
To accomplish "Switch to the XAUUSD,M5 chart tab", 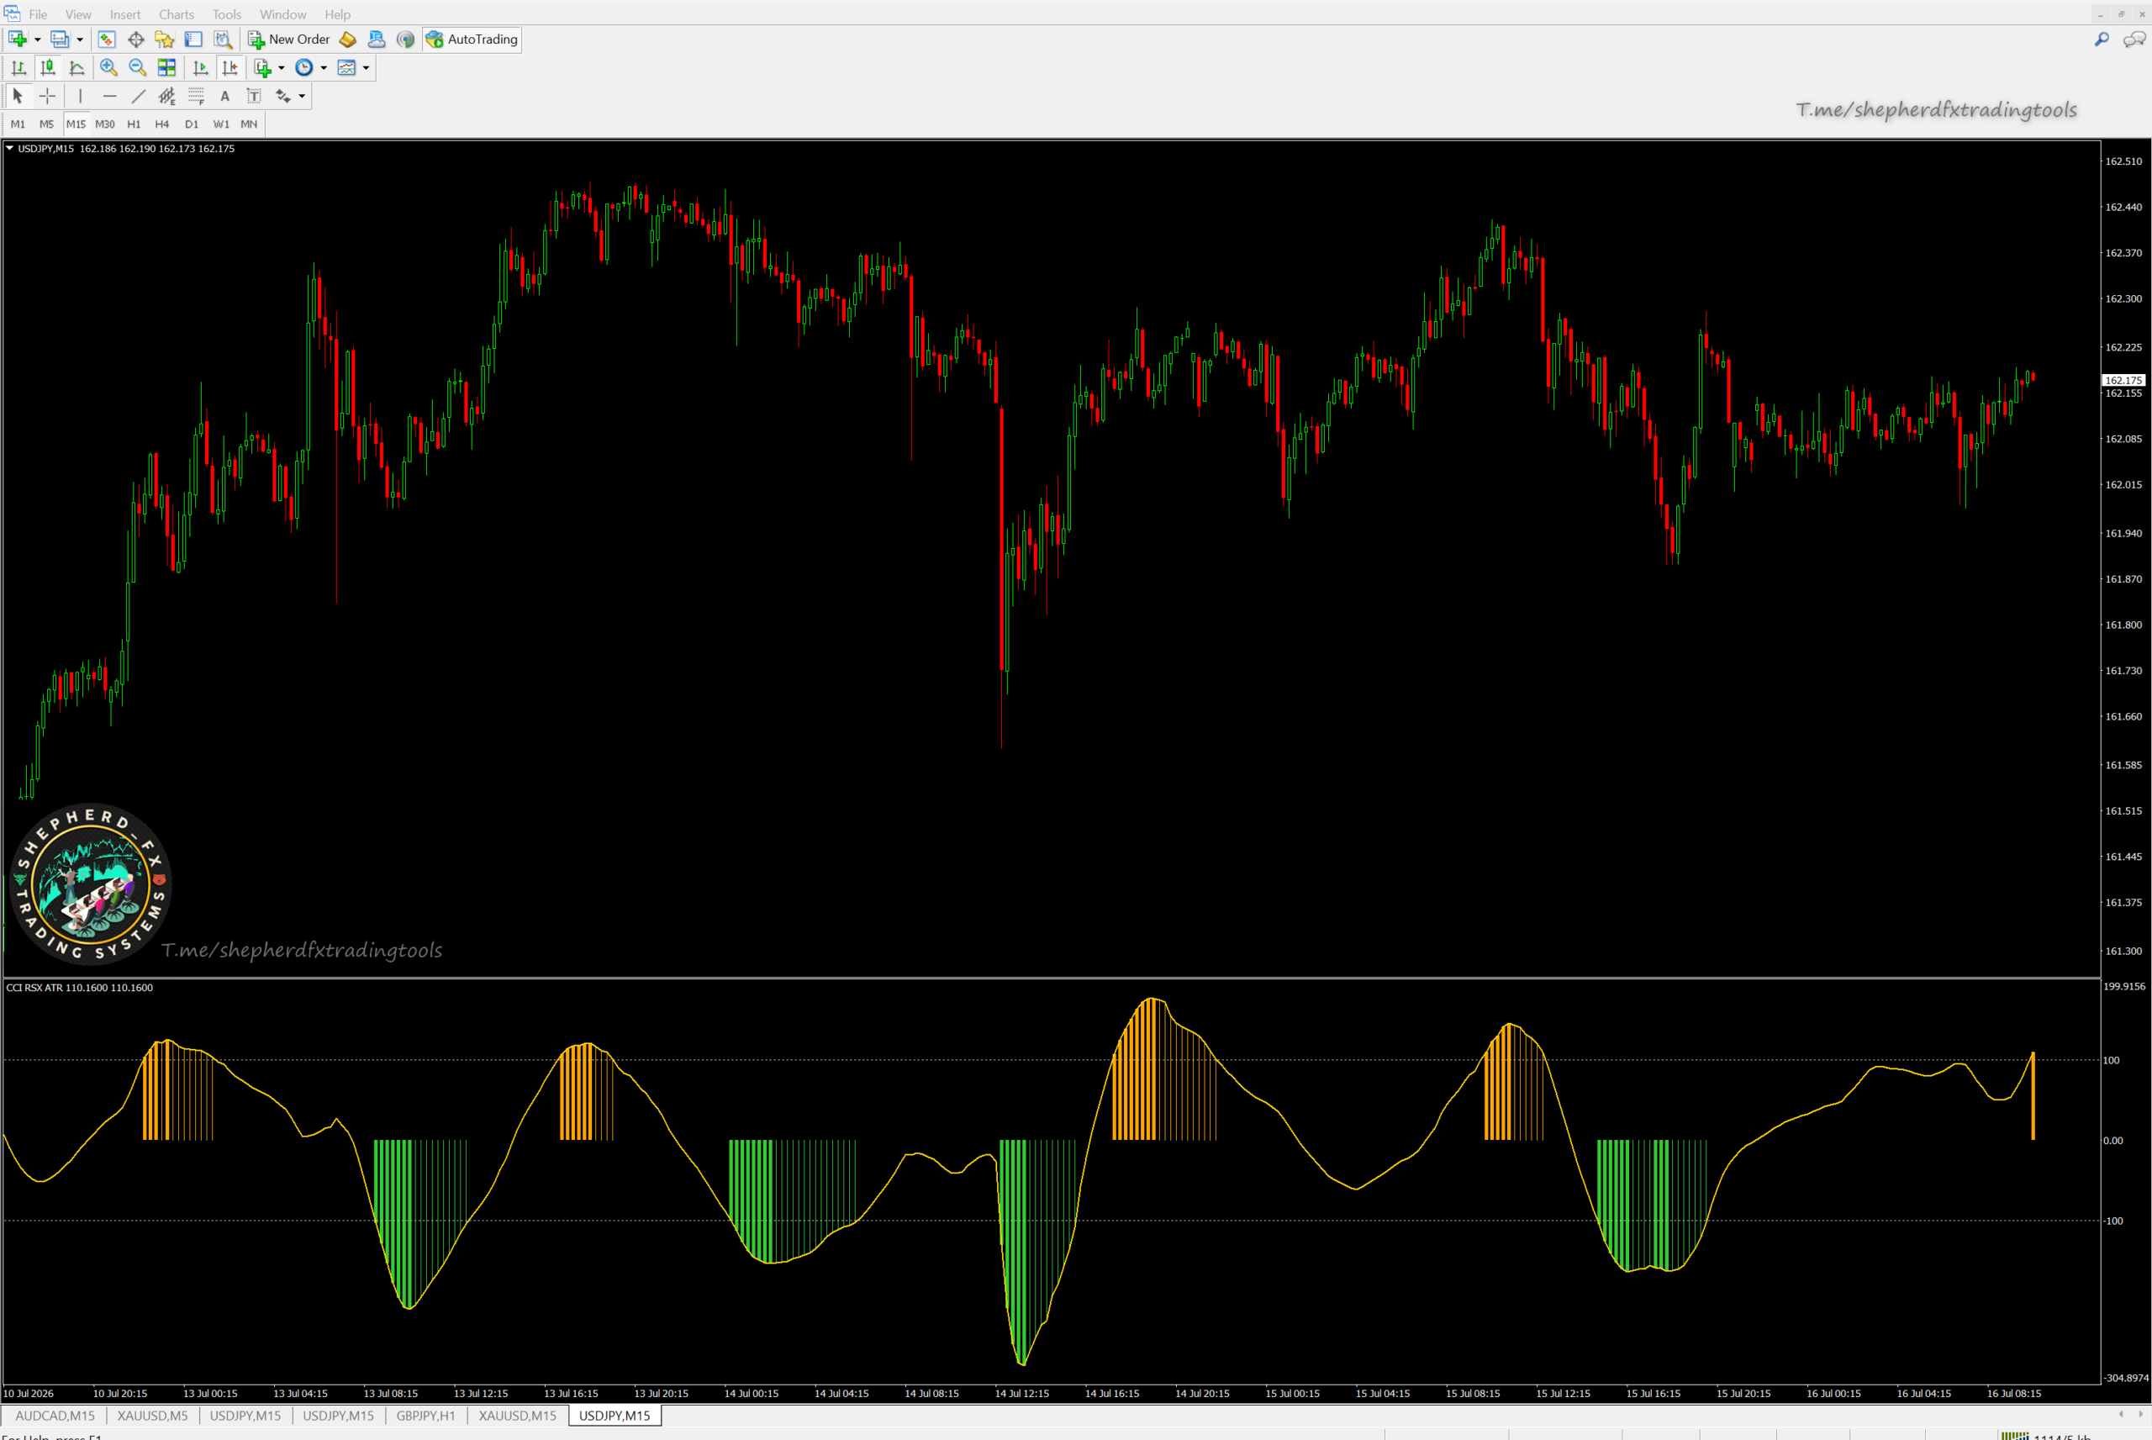I will click(x=152, y=1416).
